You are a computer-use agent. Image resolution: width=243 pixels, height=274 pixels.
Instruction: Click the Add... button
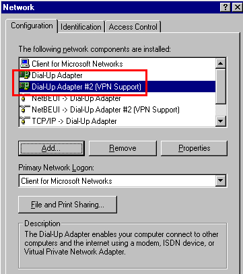click(x=51, y=148)
